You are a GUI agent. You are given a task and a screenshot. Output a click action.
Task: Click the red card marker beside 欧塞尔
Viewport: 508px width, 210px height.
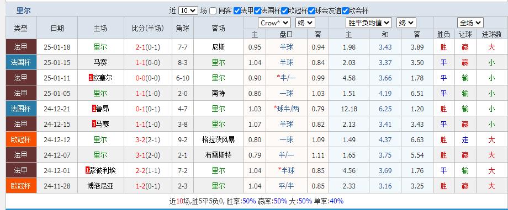91,78
